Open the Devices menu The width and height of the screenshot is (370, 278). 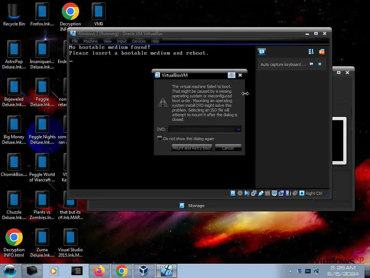(139, 41)
